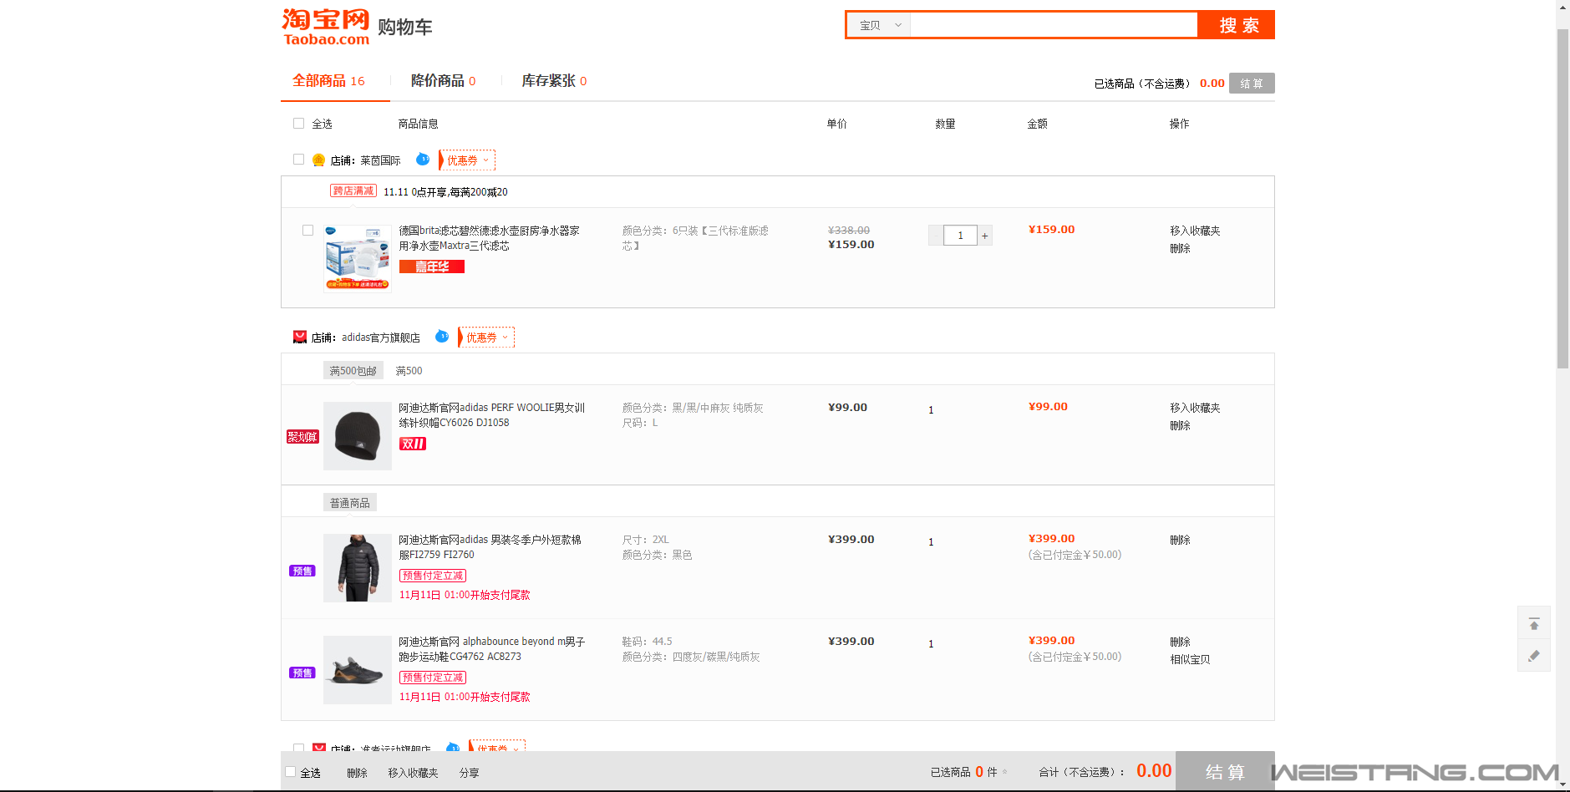Open the adidas winter jacket product title
The image size is (1570, 792).
point(490,547)
